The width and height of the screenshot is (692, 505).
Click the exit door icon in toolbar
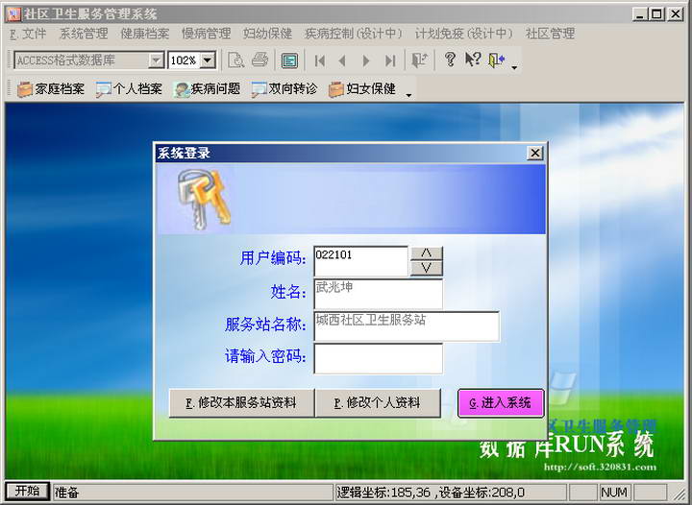tap(496, 60)
